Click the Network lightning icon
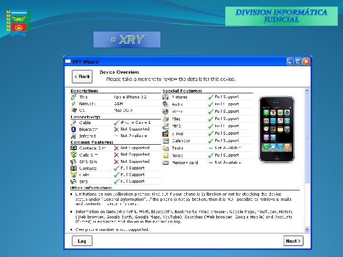 (74, 104)
